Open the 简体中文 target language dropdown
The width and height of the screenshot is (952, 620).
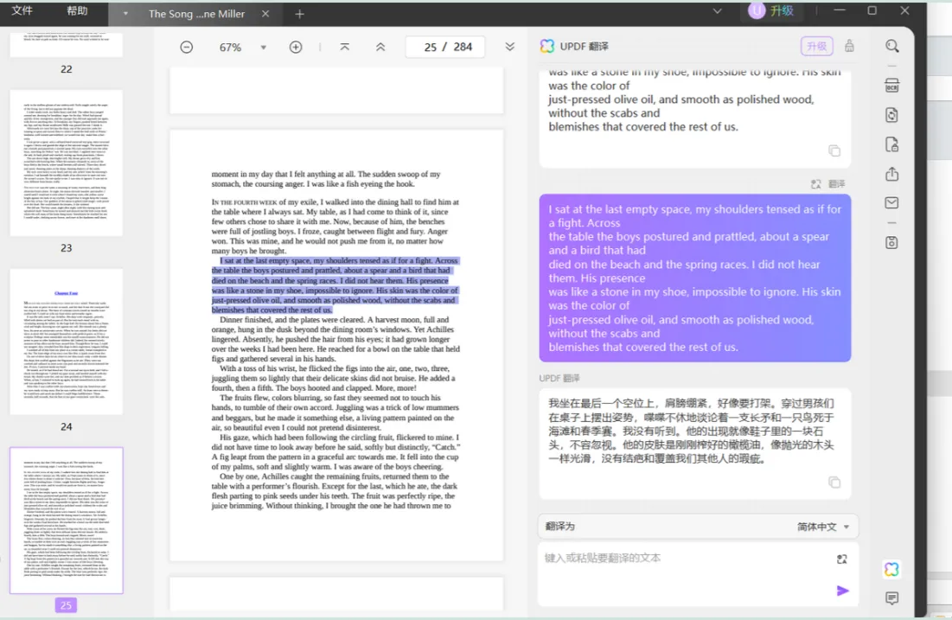tap(822, 527)
